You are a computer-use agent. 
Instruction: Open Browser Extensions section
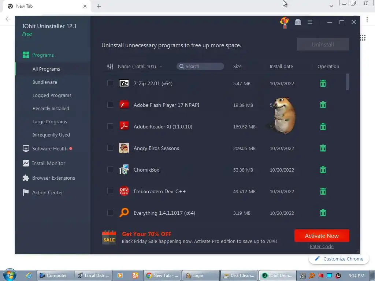pos(49,178)
